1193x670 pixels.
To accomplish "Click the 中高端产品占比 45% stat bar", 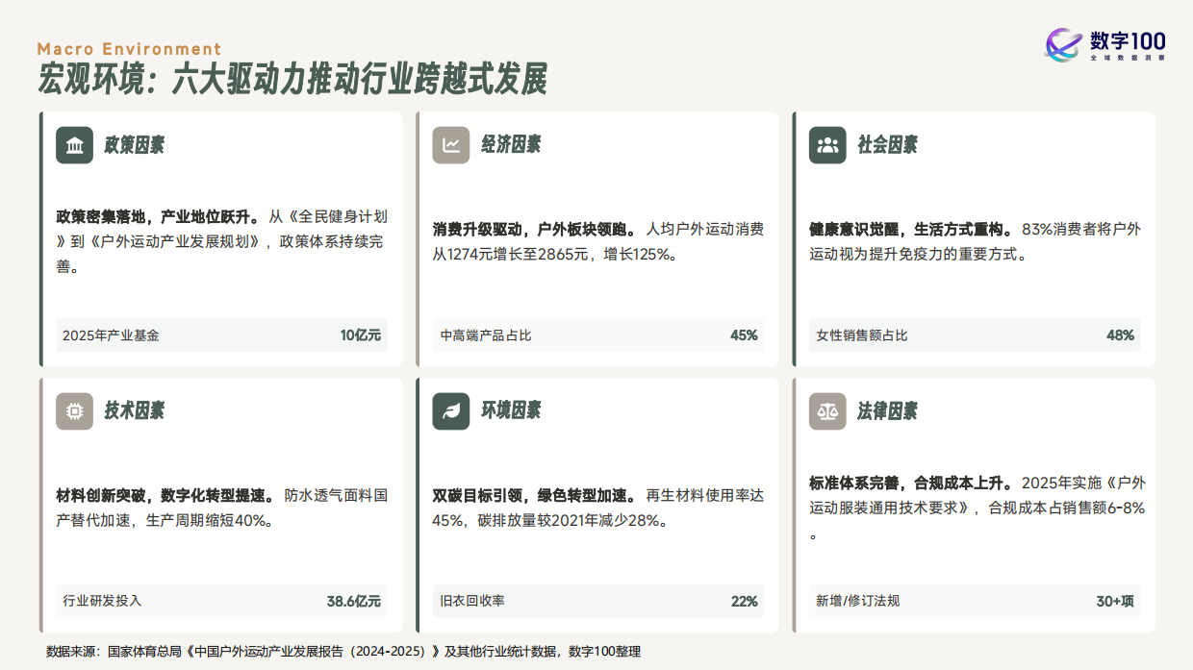I will [x=596, y=335].
